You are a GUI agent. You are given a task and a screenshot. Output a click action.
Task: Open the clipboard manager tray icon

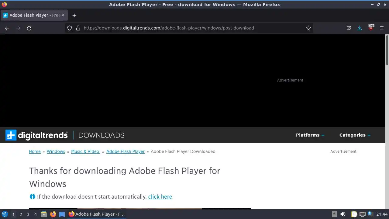click(354, 214)
